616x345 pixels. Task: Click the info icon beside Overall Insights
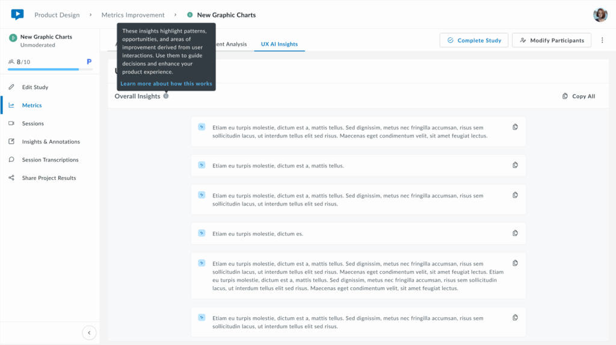[166, 96]
